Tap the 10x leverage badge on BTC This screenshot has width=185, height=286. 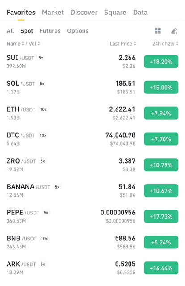tap(43, 135)
